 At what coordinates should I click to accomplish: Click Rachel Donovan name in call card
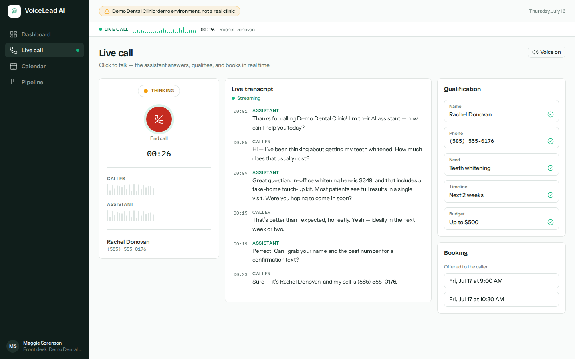(x=128, y=242)
